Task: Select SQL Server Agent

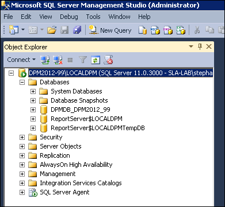Action: tap(64, 192)
